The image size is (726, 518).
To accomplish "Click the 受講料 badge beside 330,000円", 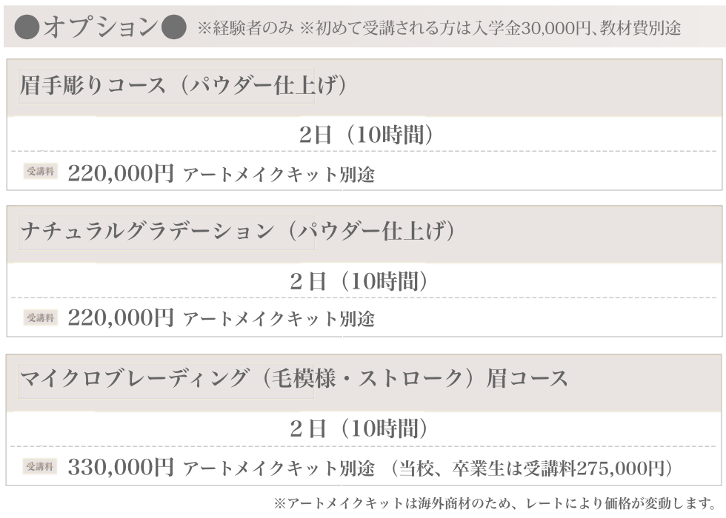I will click(x=40, y=466).
